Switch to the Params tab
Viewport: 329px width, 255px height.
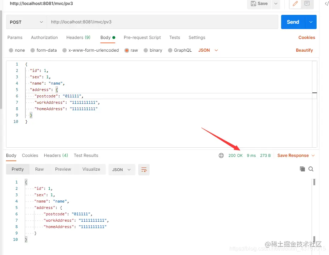point(15,38)
